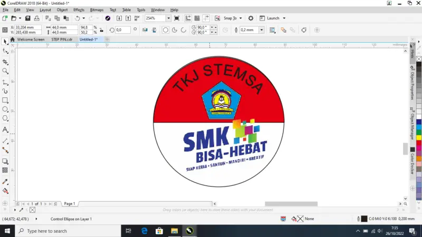
Task: Expand the Undo history dropdown arrow
Action: (x=84, y=18)
